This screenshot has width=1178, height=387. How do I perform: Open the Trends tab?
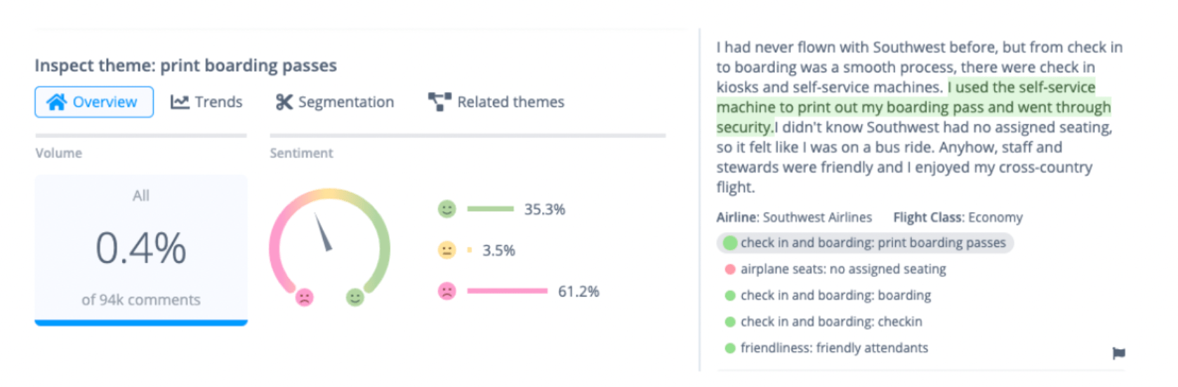point(206,102)
